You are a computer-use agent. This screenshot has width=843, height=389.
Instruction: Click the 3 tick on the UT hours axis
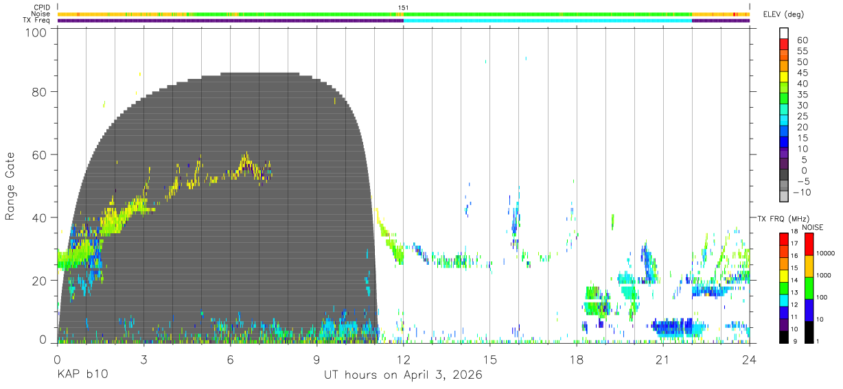tap(144, 359)
